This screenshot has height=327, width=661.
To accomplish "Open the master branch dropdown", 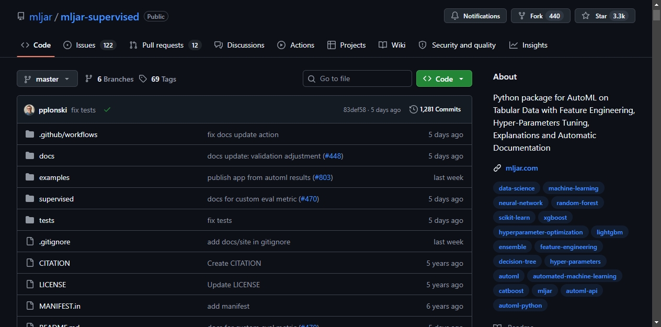I will pyautogui.click(x=47, y=79).
